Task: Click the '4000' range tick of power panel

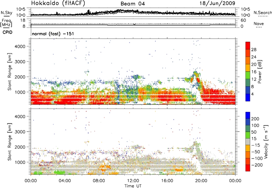Action: pyautogui.click(x=20, y=46)
